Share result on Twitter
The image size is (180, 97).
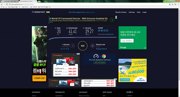click(102, 30)
